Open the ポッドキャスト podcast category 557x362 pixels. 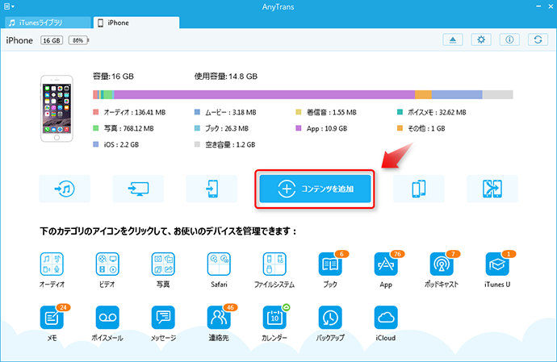pos(442,264)
